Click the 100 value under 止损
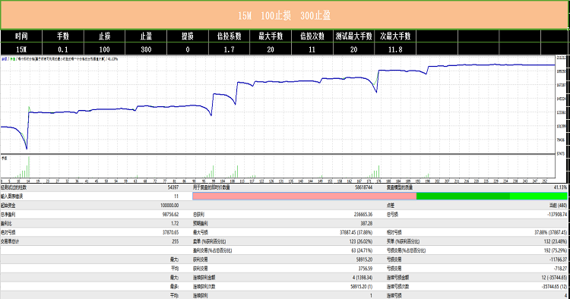 point(104,49)
